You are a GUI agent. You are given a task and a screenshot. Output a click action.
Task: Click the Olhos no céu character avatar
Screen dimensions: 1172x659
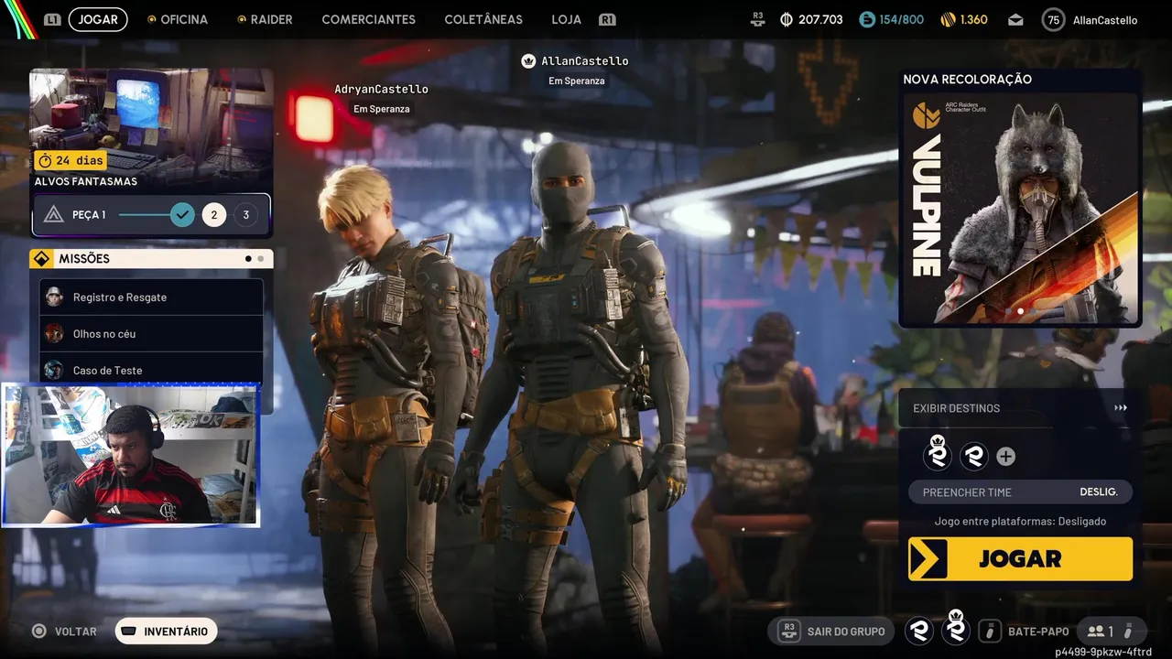[x=55, y=333]
